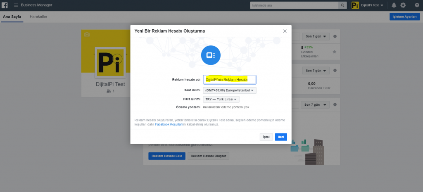Viewport: 423px width, 192px height.
Task: Open the Saat dilimi timezone dropdown
Action: pyautogui.click(x=230, y=90)
